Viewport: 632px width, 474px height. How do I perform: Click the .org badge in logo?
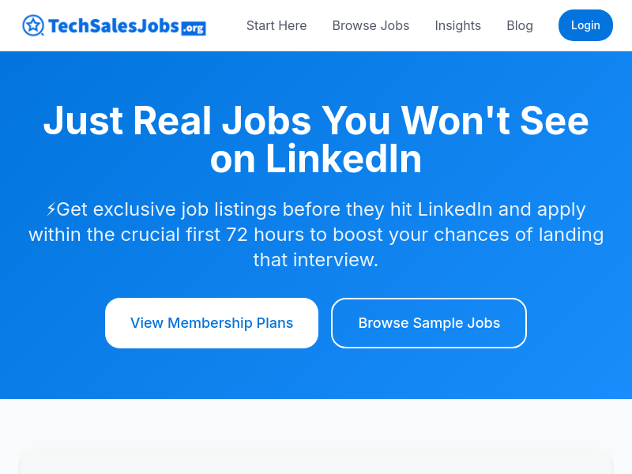193,29
